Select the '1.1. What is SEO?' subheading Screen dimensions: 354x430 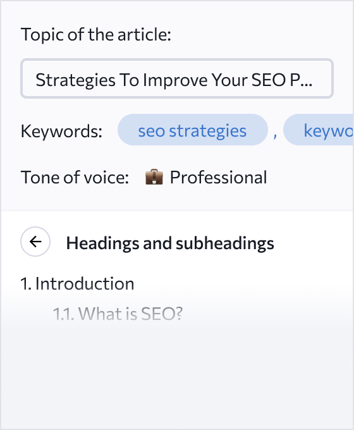click(x=118, y=314)
